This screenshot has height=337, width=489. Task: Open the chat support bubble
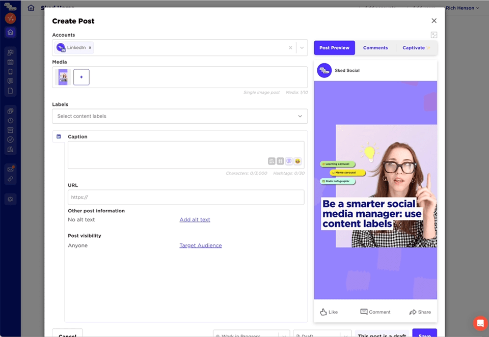(x=480, y=323)
